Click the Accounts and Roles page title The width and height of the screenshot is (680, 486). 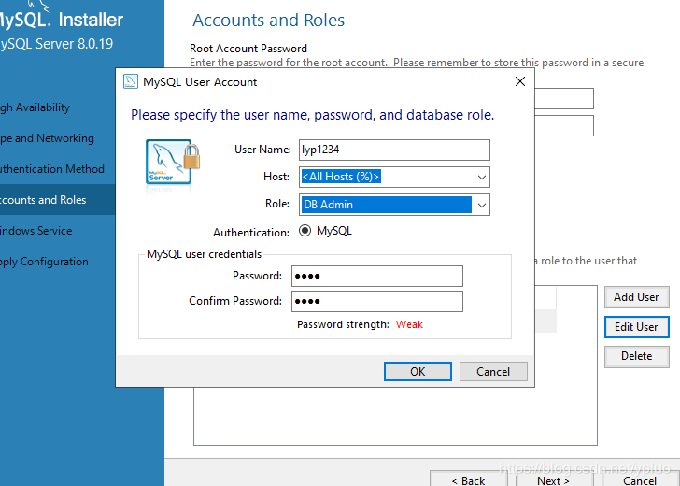pos(268,21)
